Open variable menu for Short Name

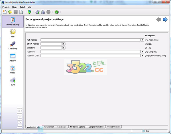point(64,44)
